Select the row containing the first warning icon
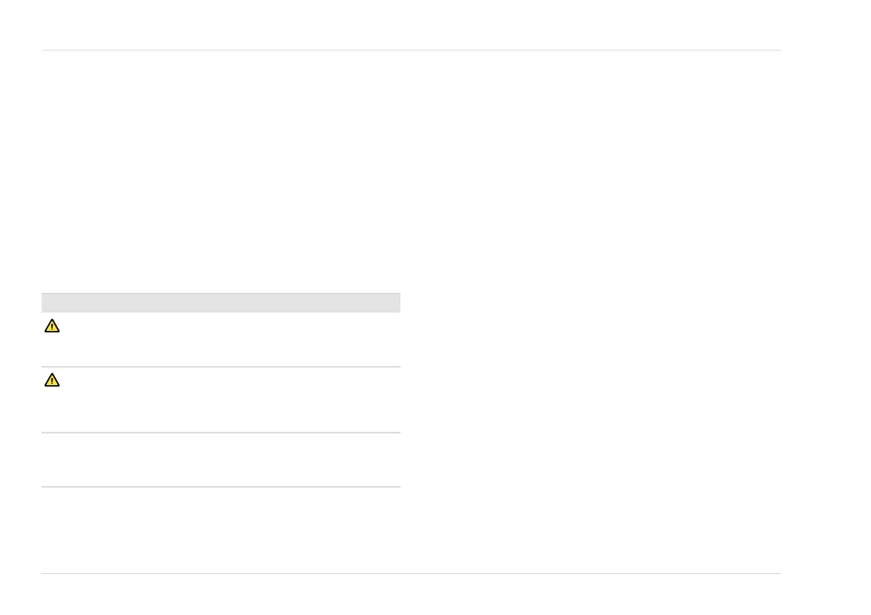Screen dimensions: 871x615 [220, 340]
